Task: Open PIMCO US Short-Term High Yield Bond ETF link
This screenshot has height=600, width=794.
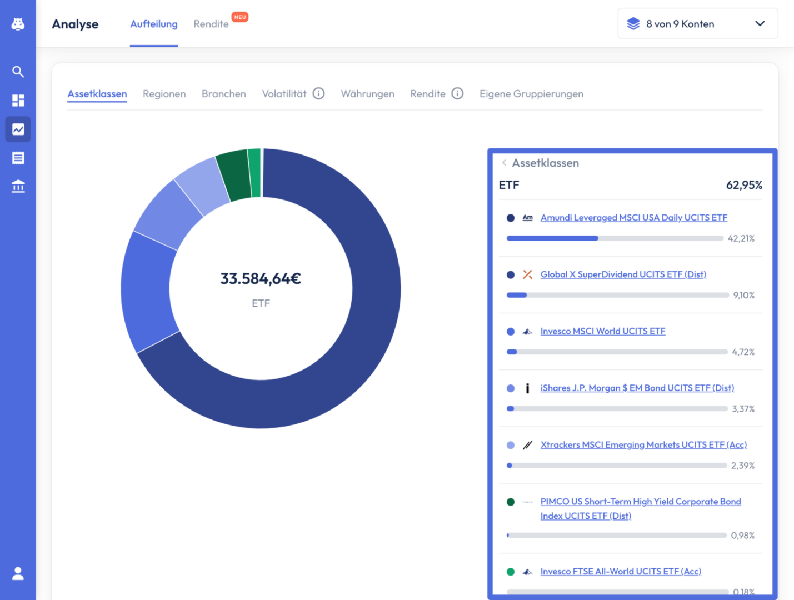Action: [641, 509]
